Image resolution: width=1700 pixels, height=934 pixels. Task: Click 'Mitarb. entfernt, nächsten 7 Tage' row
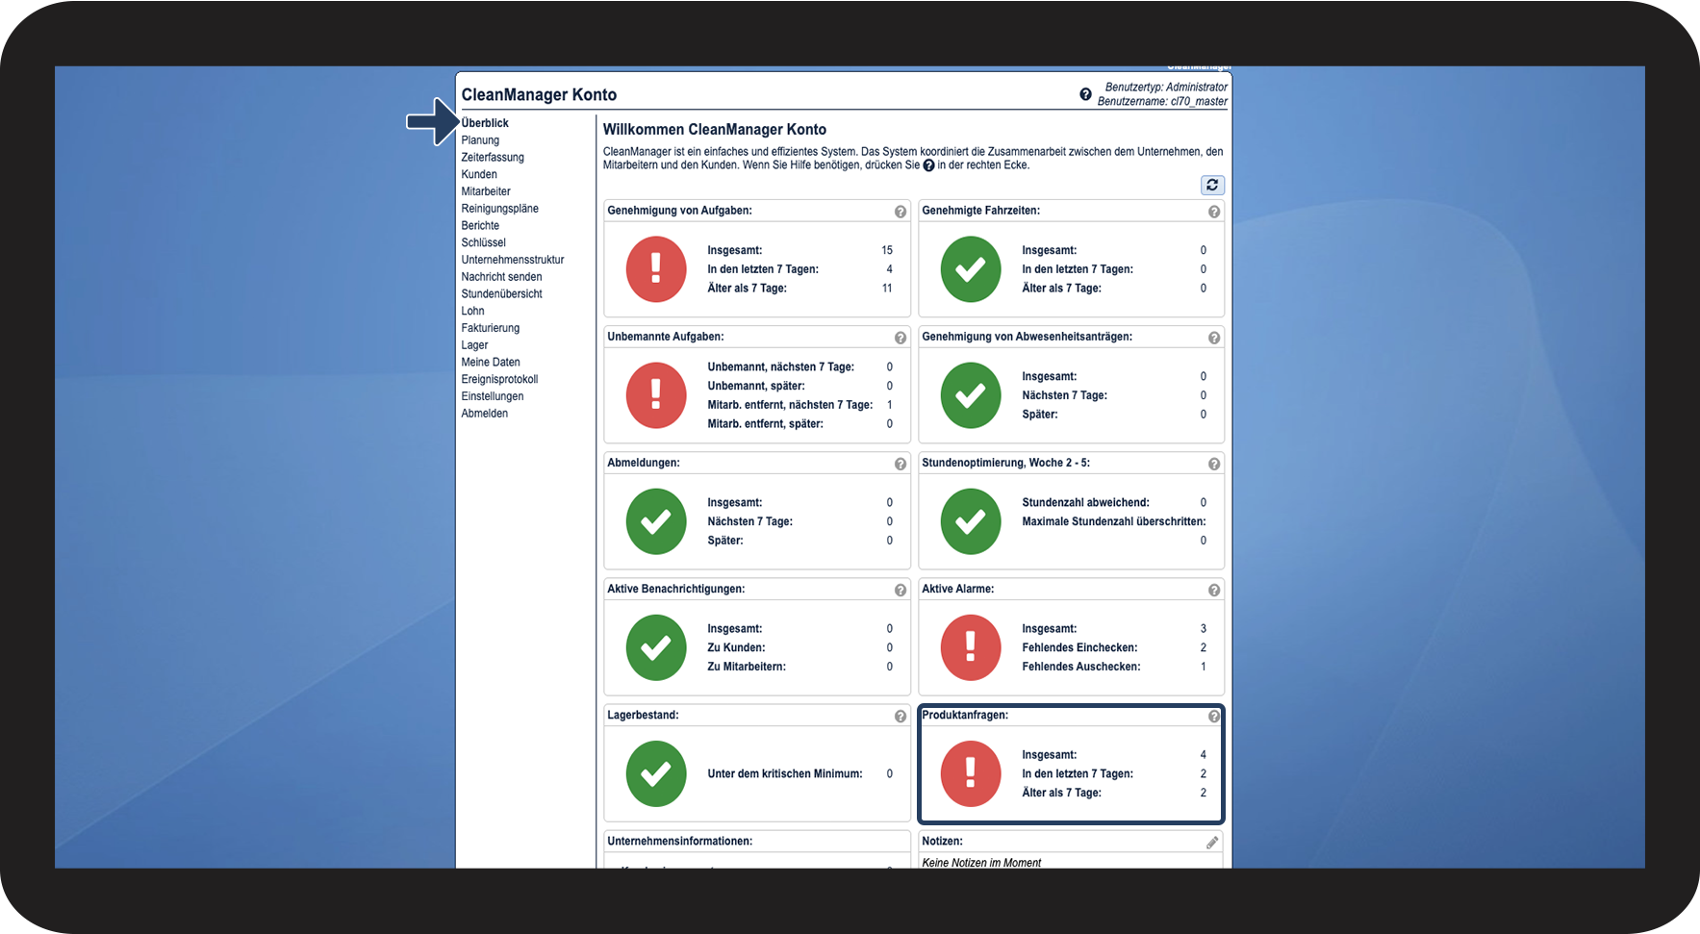(x=800, y=405)
